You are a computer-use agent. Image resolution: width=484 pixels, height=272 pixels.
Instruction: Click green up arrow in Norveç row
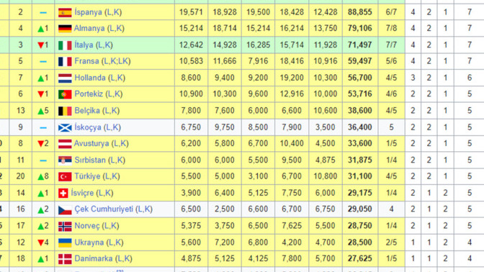point(40,227)
